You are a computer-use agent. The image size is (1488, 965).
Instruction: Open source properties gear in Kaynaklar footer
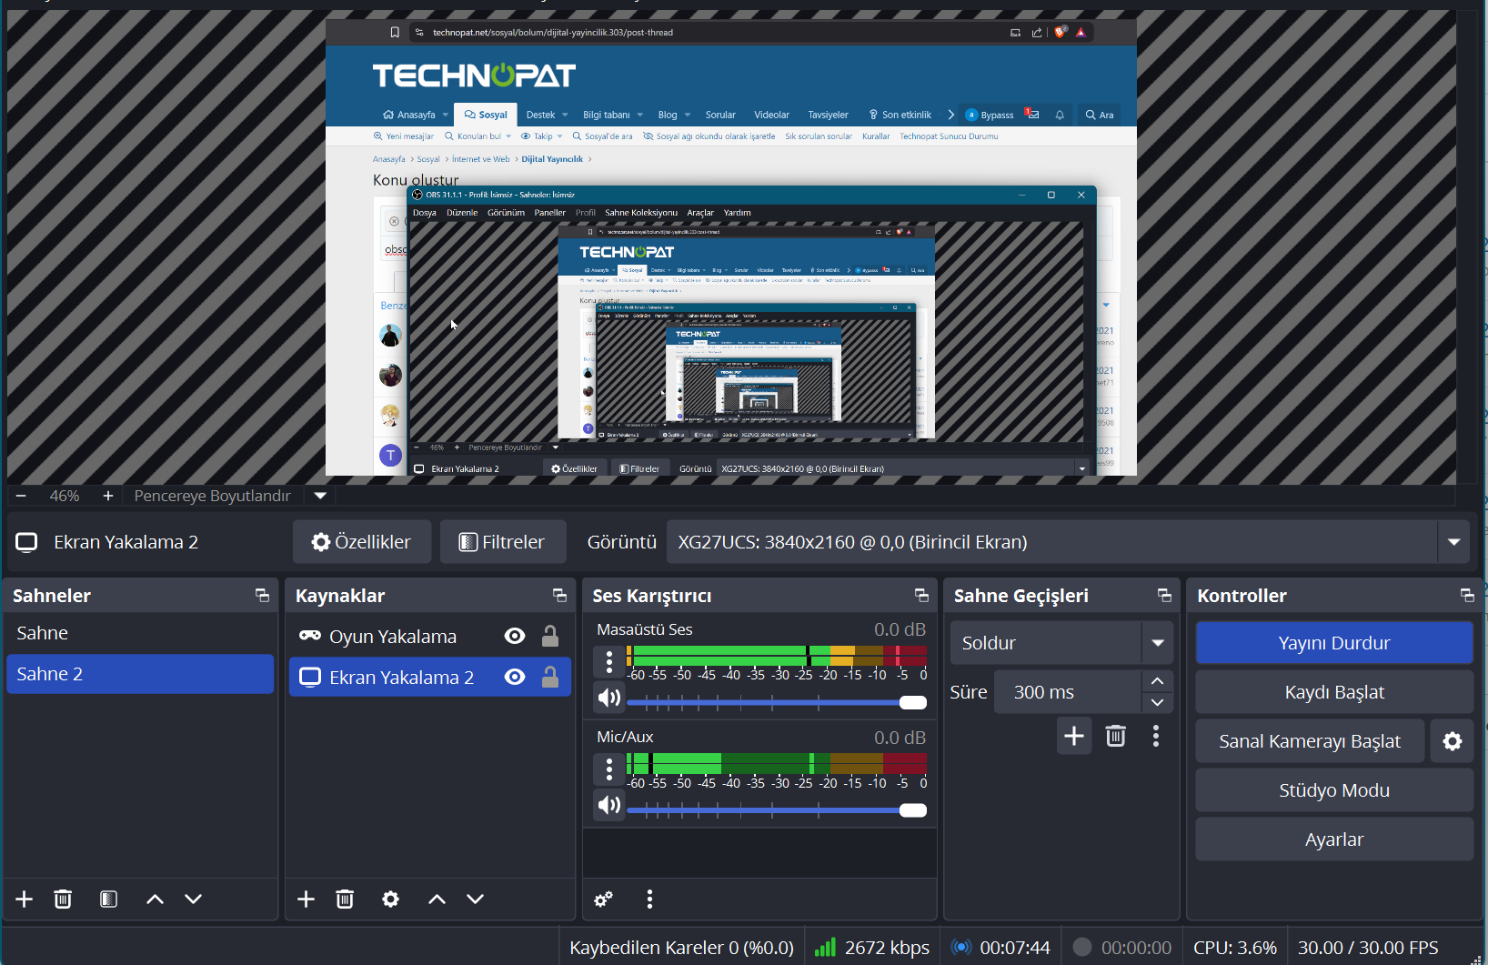(x=391, y=900)
